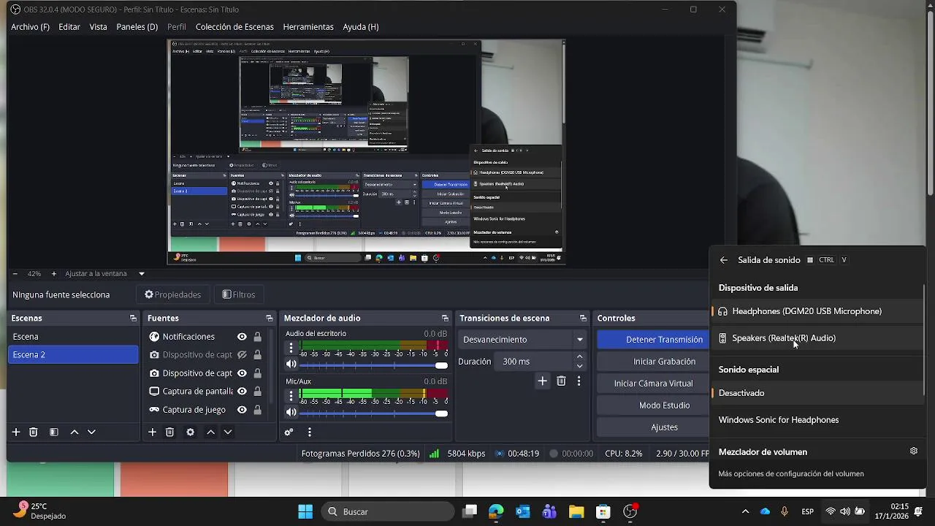Remove selected source with trash icon
The height and width of the screenshot is (526, 935).
(x=169, y=432)
